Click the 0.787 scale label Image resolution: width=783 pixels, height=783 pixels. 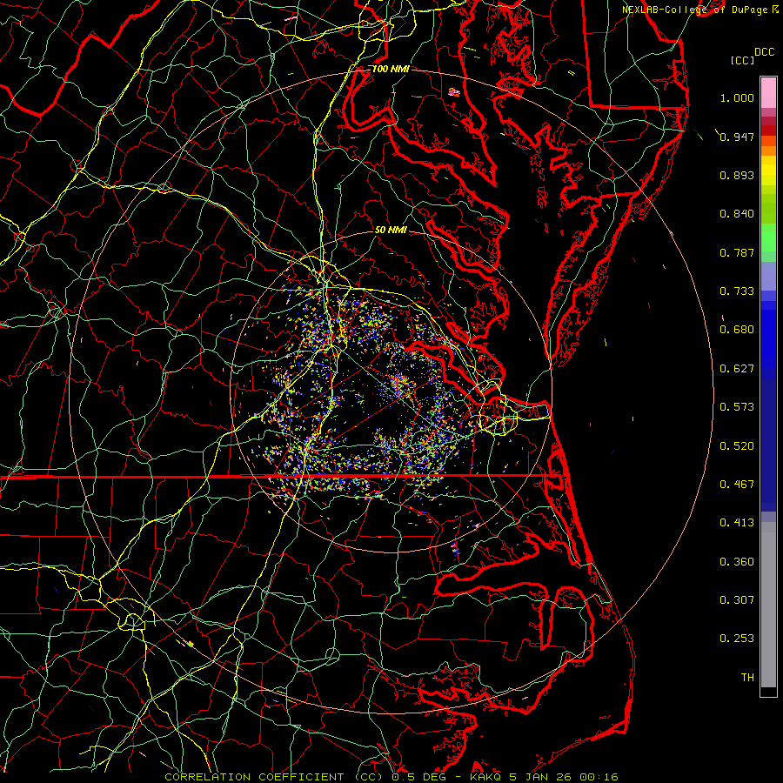737,252
